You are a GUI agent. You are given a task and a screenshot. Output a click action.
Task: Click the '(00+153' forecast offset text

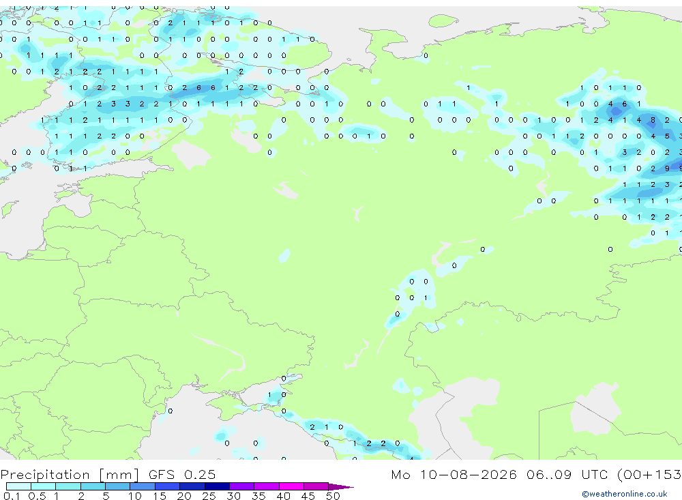pos(649,474)
